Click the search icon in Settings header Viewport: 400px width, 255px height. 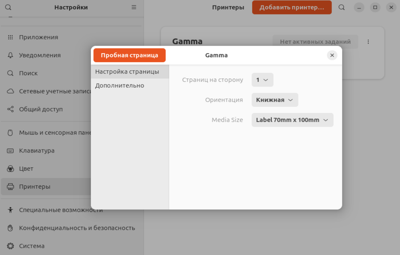pos(8,7)
